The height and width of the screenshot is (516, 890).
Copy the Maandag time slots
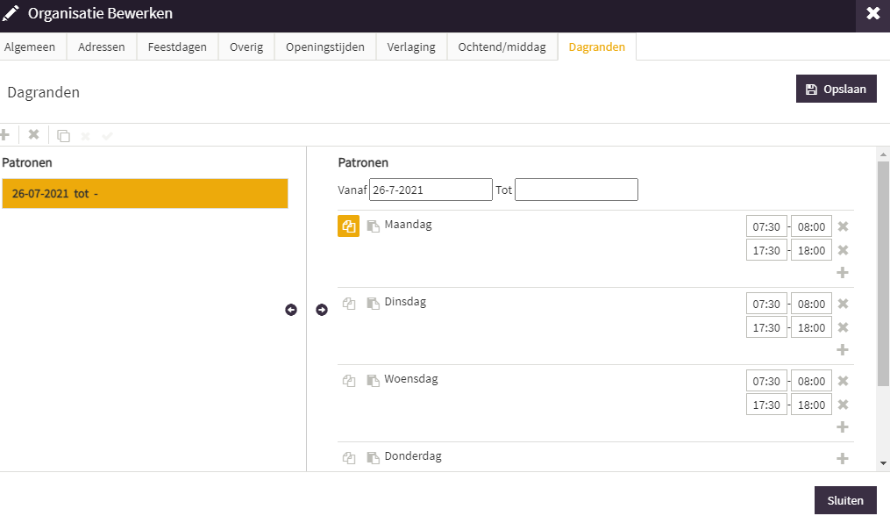tap(348, 226)
